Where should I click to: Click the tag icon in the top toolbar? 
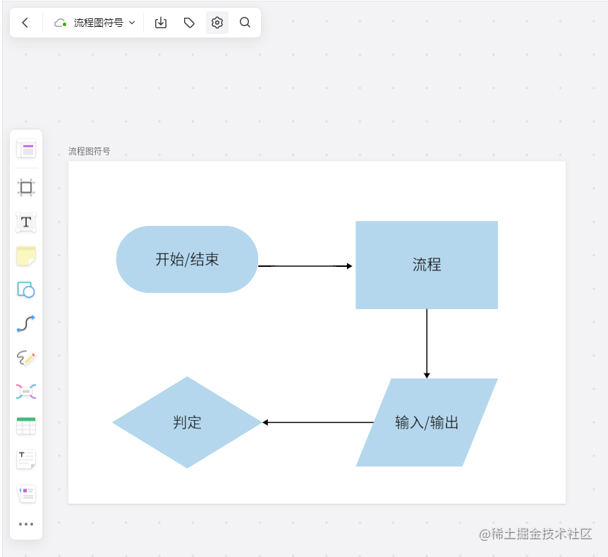pyautogui.click(x=188, y=23)
